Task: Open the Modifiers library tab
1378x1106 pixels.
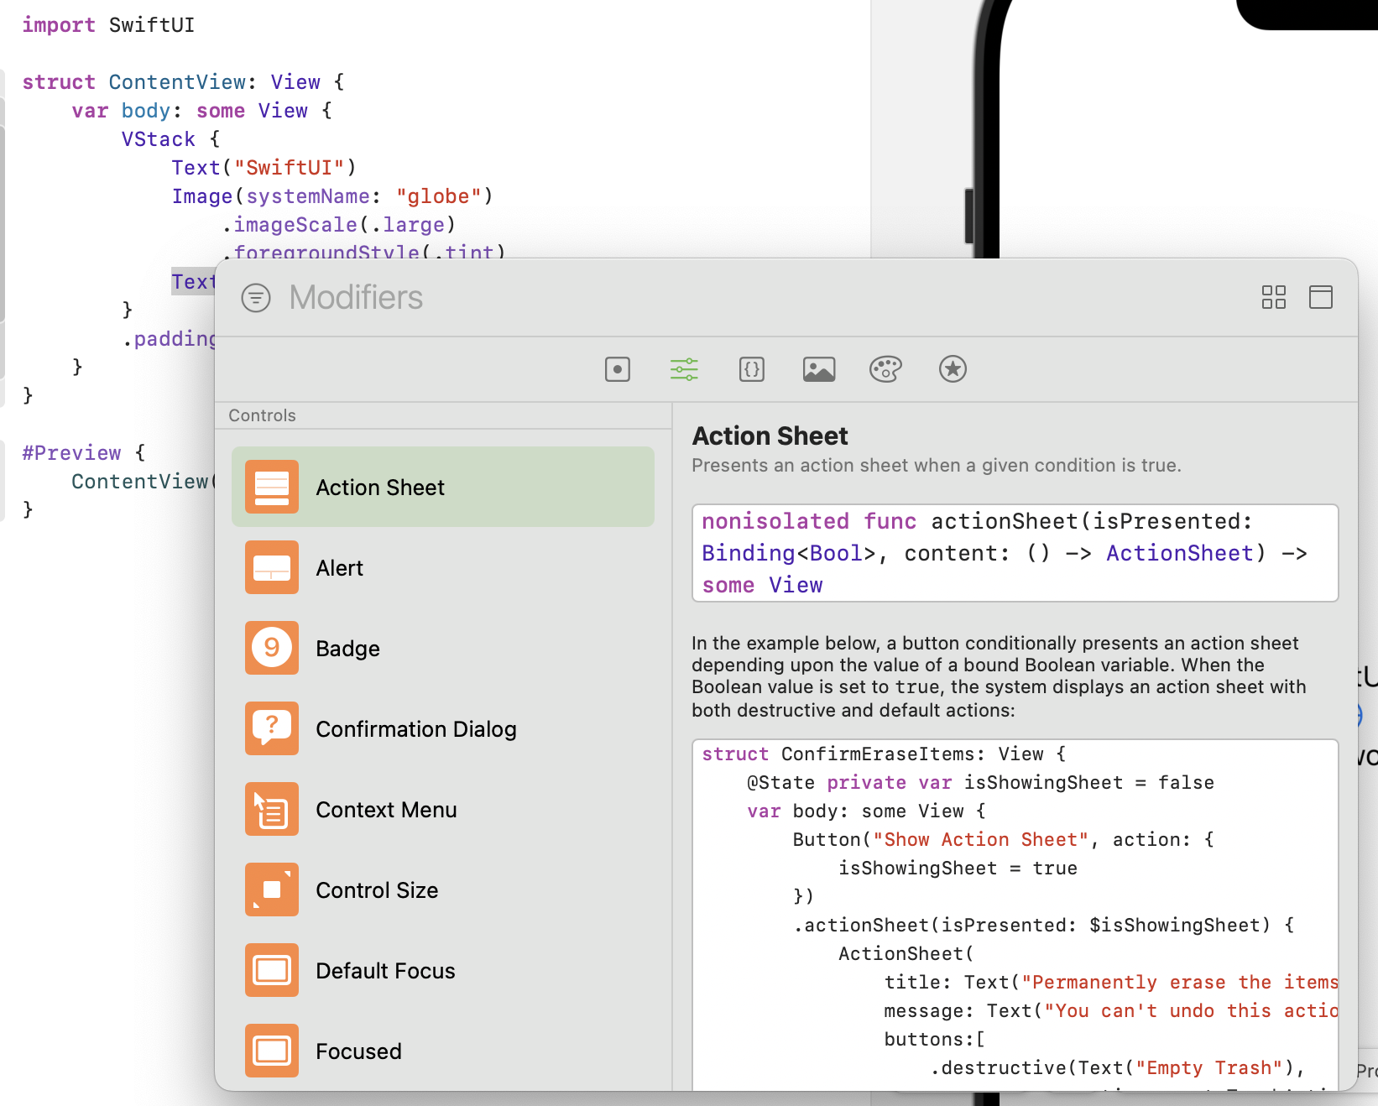Action: tap(684, 369)
